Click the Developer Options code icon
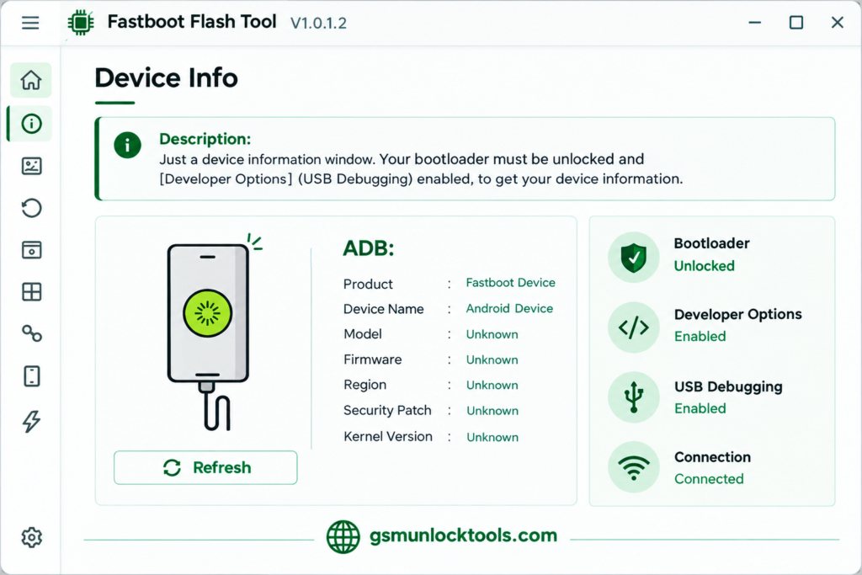Image resolution: width=862 pixels, height=575 pixels. click(x=633, y=327)
